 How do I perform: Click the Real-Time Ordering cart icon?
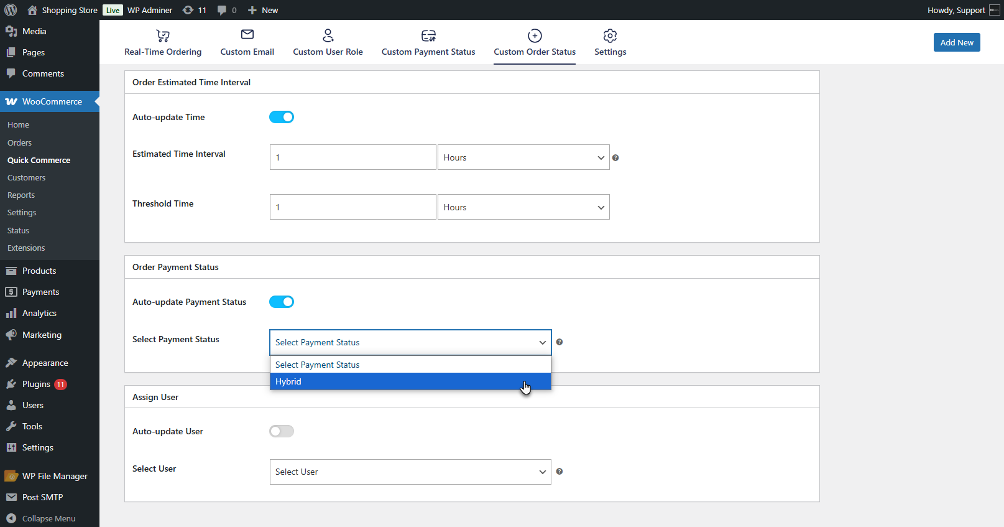pyautogui.click(x=163, y=36)
